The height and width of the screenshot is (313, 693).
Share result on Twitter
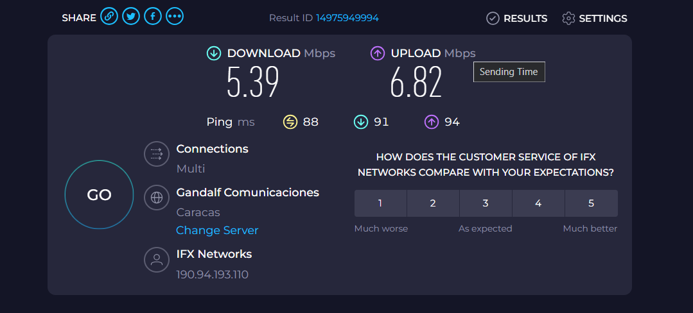coord(131,17)
